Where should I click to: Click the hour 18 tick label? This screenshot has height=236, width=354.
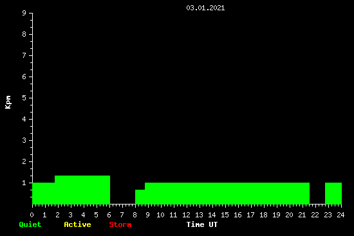pos(263,215)
